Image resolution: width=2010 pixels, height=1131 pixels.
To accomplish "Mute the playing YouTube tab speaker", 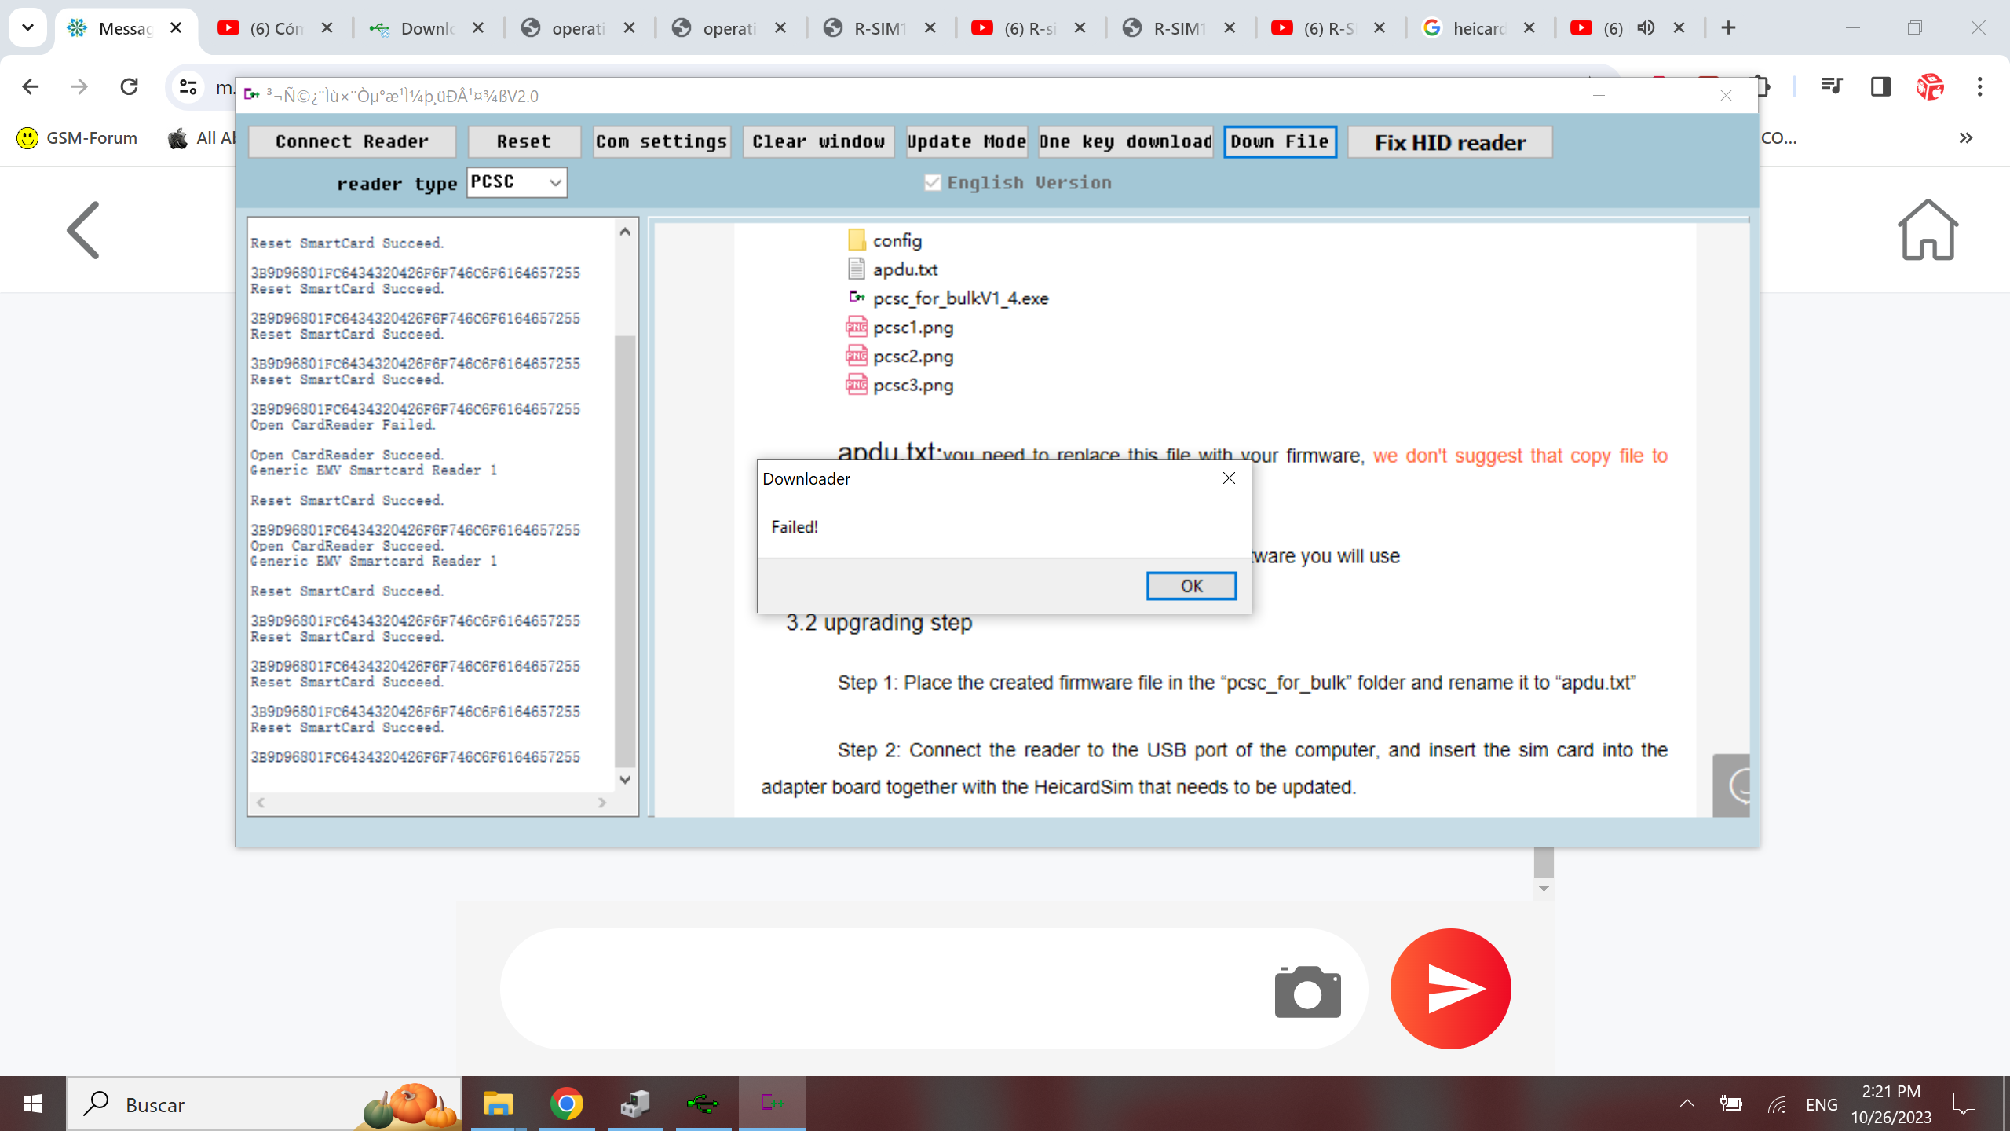I will pyautogui.click(x=1646, y=28).
